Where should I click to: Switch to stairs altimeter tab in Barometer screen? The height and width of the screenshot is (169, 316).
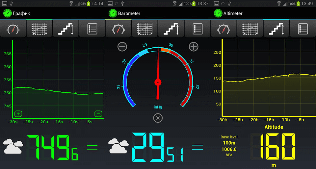pyautogui.click(x=171, y=29)
